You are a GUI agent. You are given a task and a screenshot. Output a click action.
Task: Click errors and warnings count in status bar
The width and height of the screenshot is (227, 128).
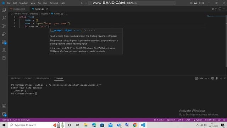coord(7,120)
